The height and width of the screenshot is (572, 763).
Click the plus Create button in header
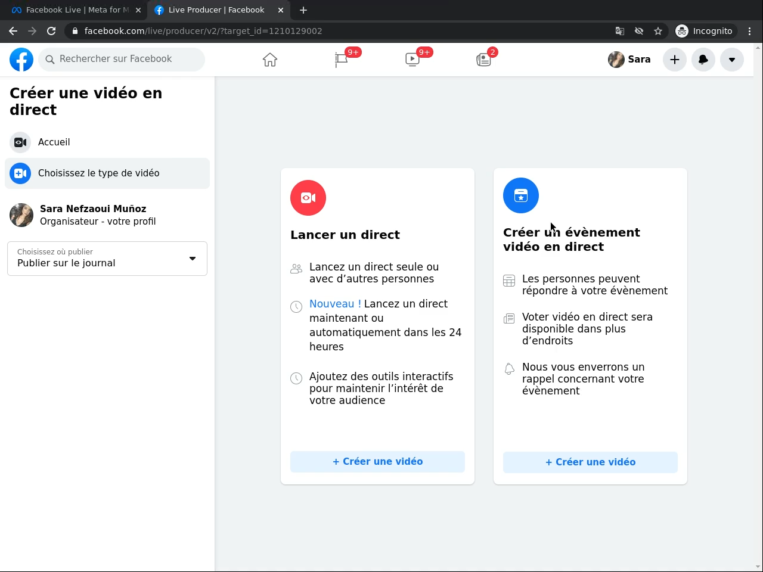[675, 60]
